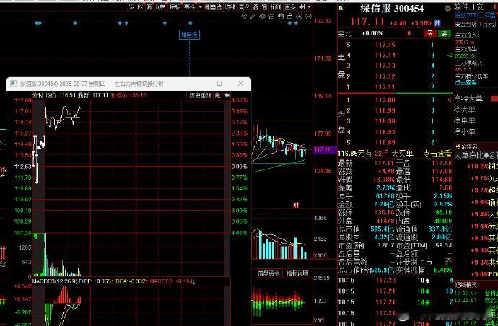Click sell level 5 price 117.15
Viewport: 498px width, 326px height.
(385, 45)
